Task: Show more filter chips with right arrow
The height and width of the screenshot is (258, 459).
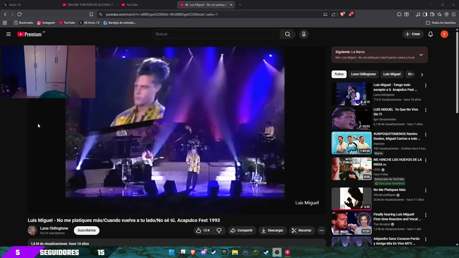Action: [422, 75]
